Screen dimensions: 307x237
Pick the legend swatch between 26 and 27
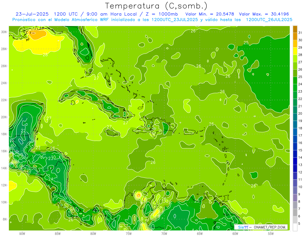click(295, 66)
